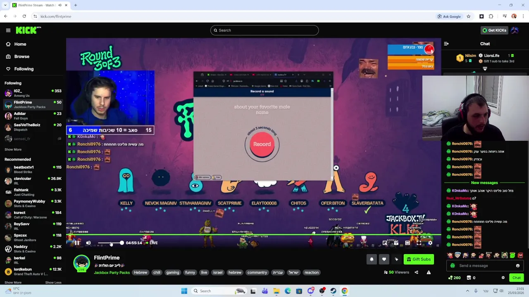The width and height of the screenshot is (529, 297).
Task: Unfollow with the heart button
Action: click(384, 259)
